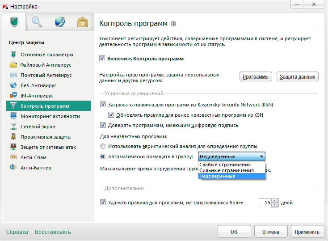The image size is (328, 241).
Task: Select Файловый Антивирус section
Action: click(x=46, y=65)
